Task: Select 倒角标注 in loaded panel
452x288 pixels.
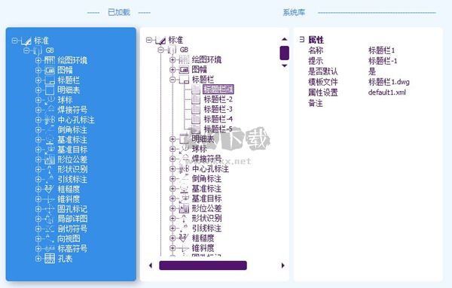Action: click(x=72, y=130)
